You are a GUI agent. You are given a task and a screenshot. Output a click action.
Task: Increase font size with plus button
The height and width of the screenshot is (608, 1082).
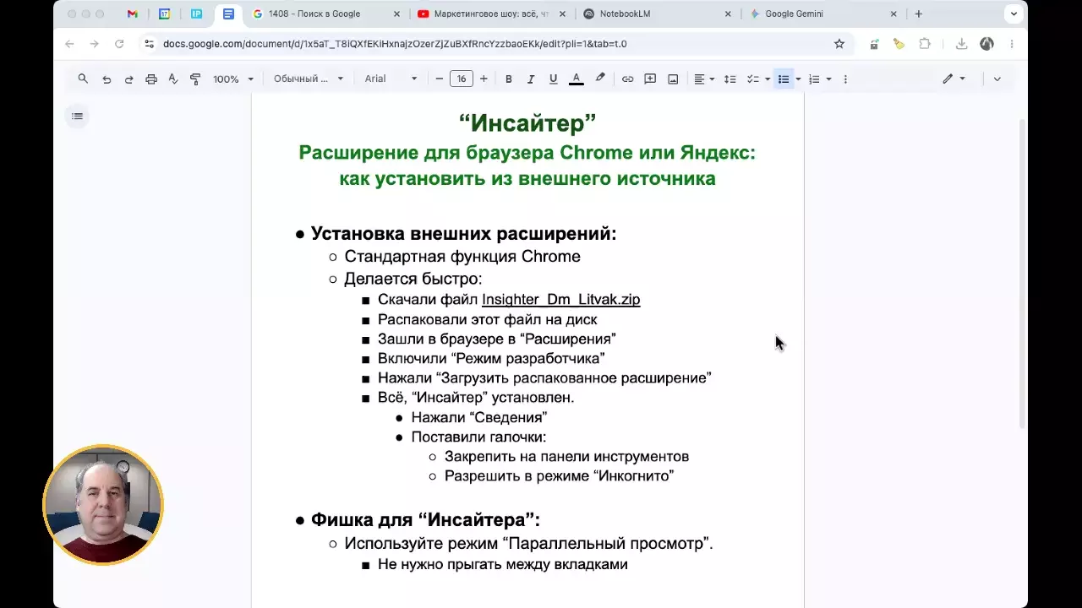(x=484, y=79)
